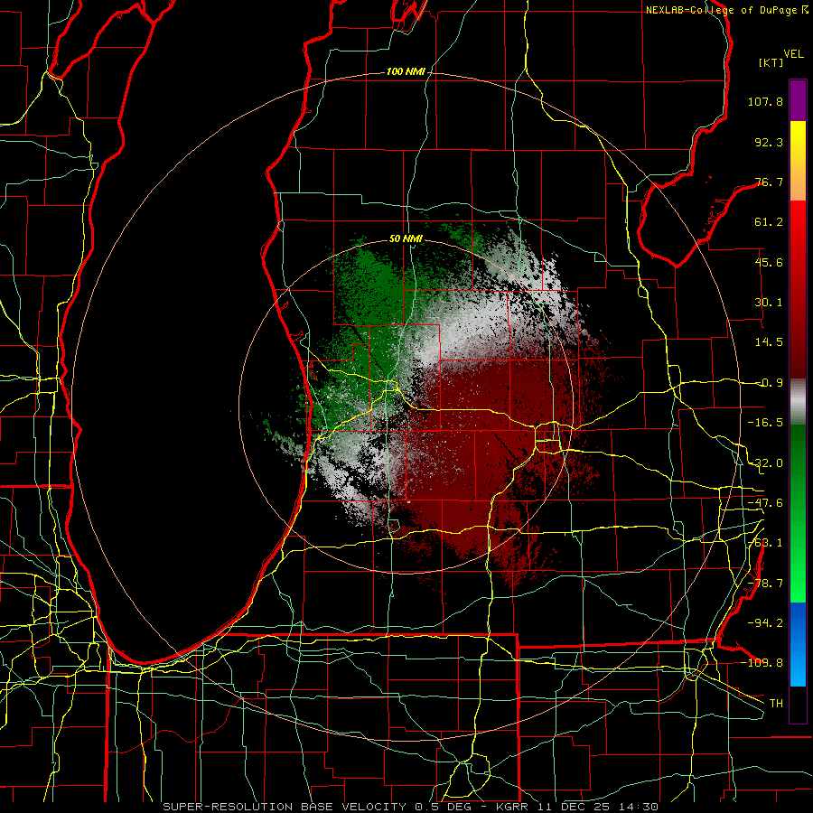Viewport: 813px width, 813px height.
Task: Click the Super-Resolution Base Velocity caption
Action: tap(411, 807)
